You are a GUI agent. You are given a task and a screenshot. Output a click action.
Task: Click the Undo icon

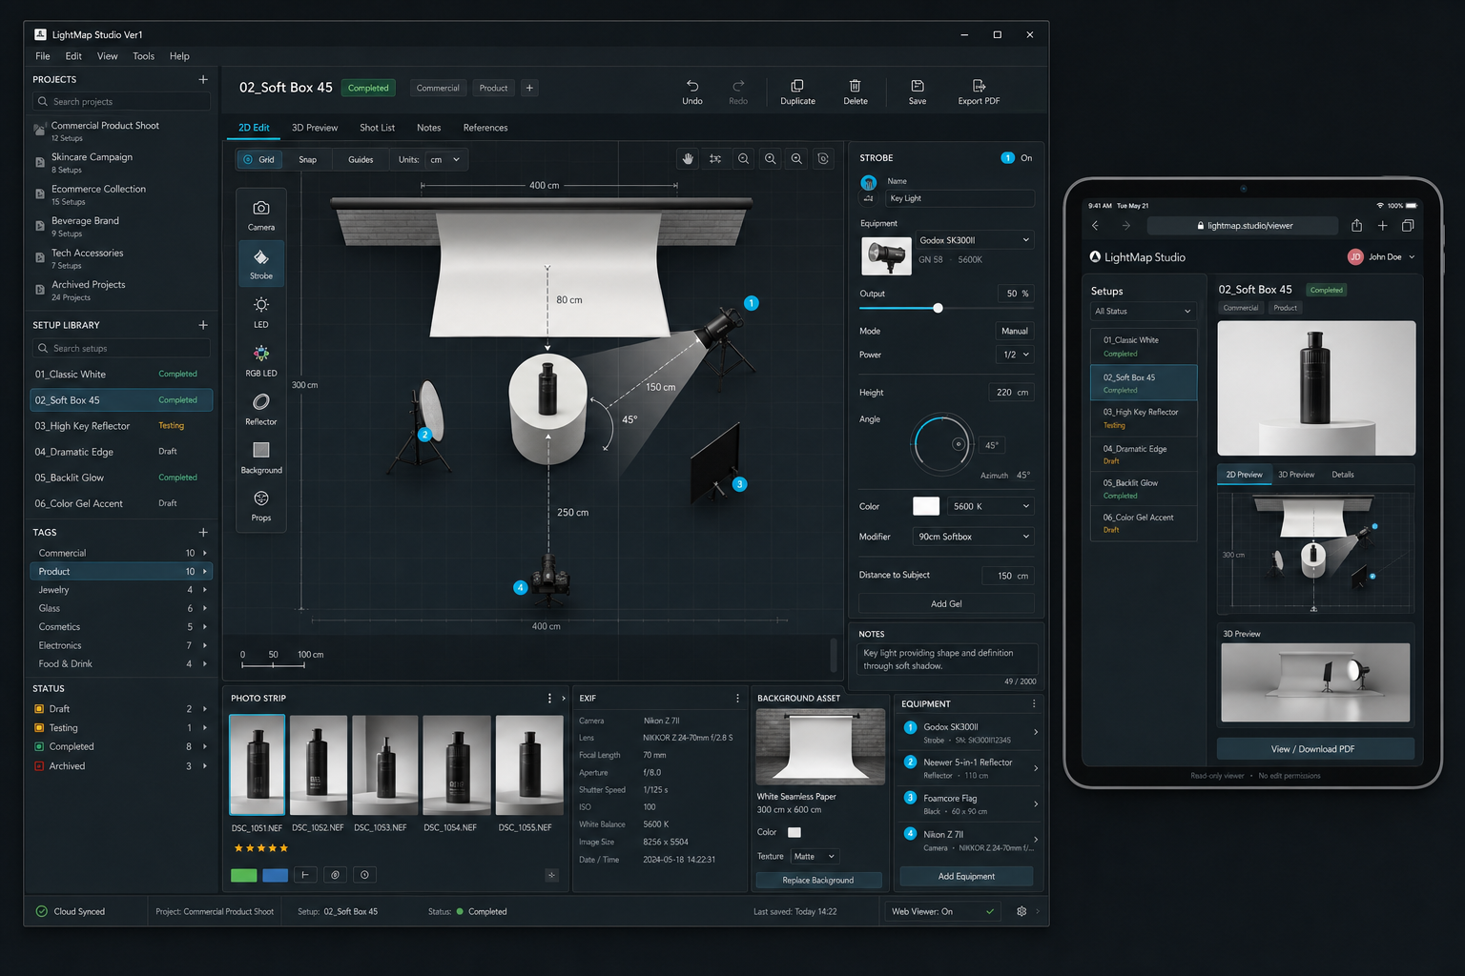692,91
